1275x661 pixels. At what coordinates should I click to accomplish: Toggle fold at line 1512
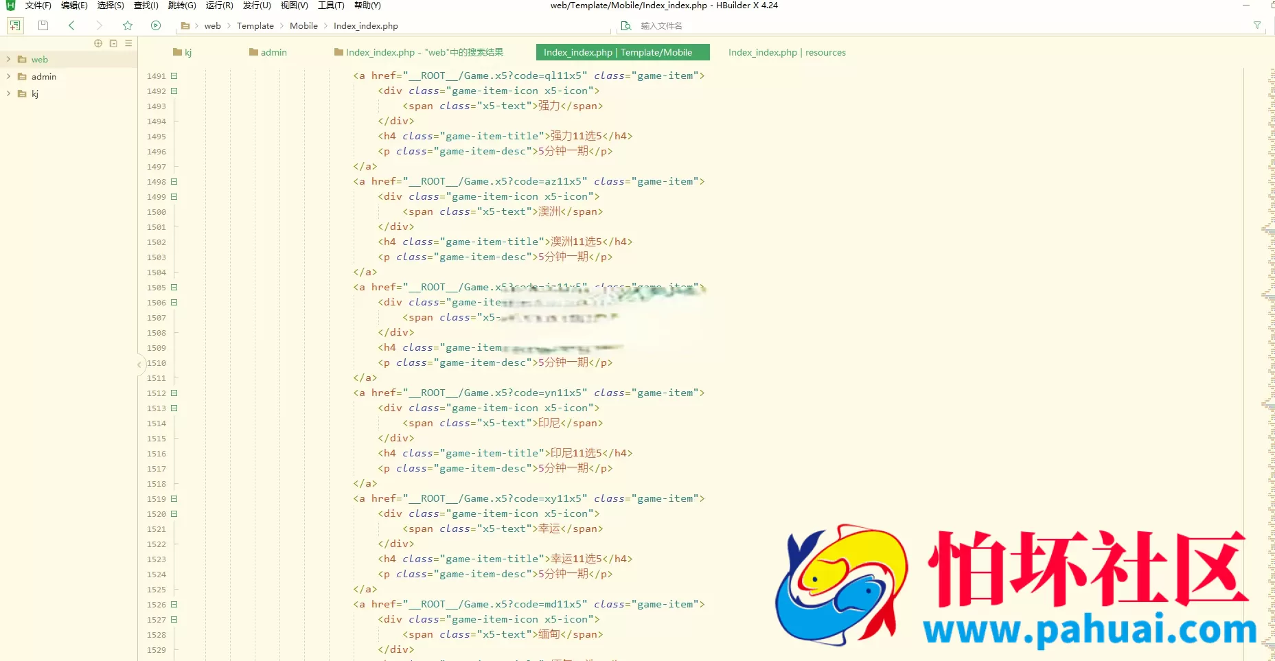[x=174, y=393]
